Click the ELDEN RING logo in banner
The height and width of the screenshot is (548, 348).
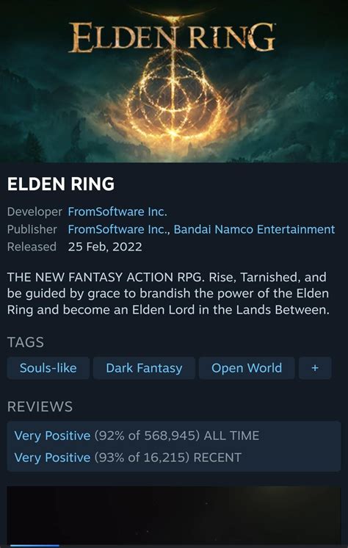pos(172,37)
